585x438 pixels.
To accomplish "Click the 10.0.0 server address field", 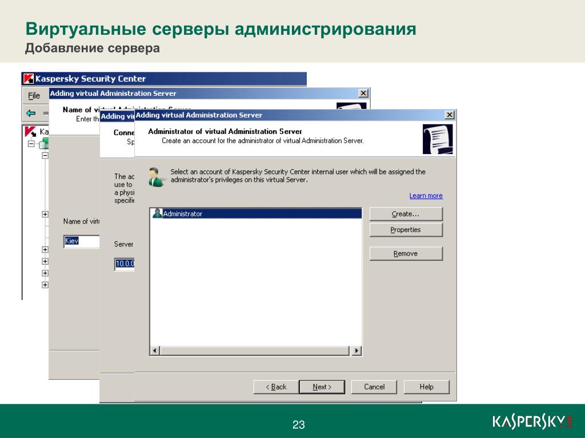I will point(124,264).
